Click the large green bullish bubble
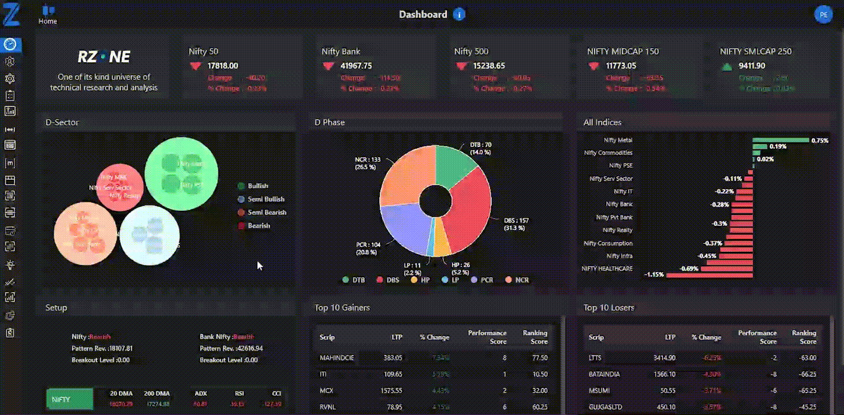 click(x=181, y=173)
